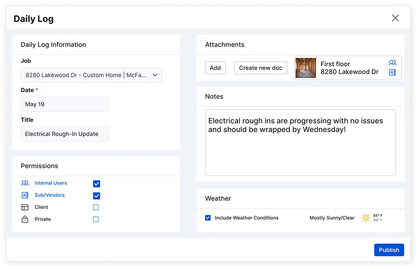The image size is (418, 269).
Task: Click the 'Client' permission label
Action: click(41, 207)
